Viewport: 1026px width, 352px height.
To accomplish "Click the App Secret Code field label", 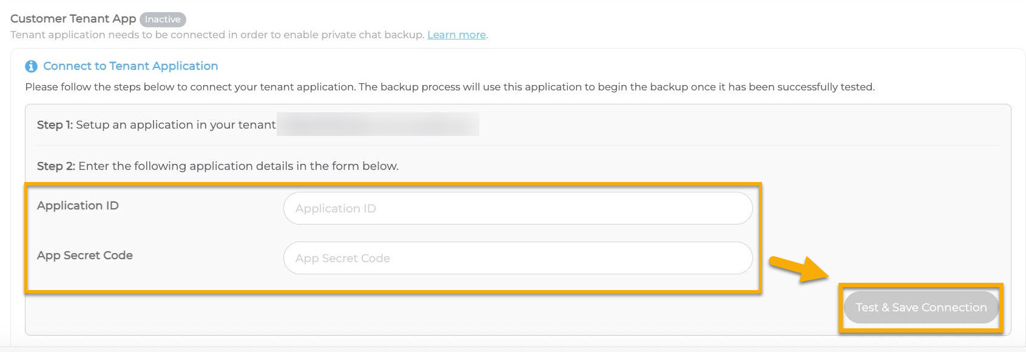I will (x=85, y=256).
